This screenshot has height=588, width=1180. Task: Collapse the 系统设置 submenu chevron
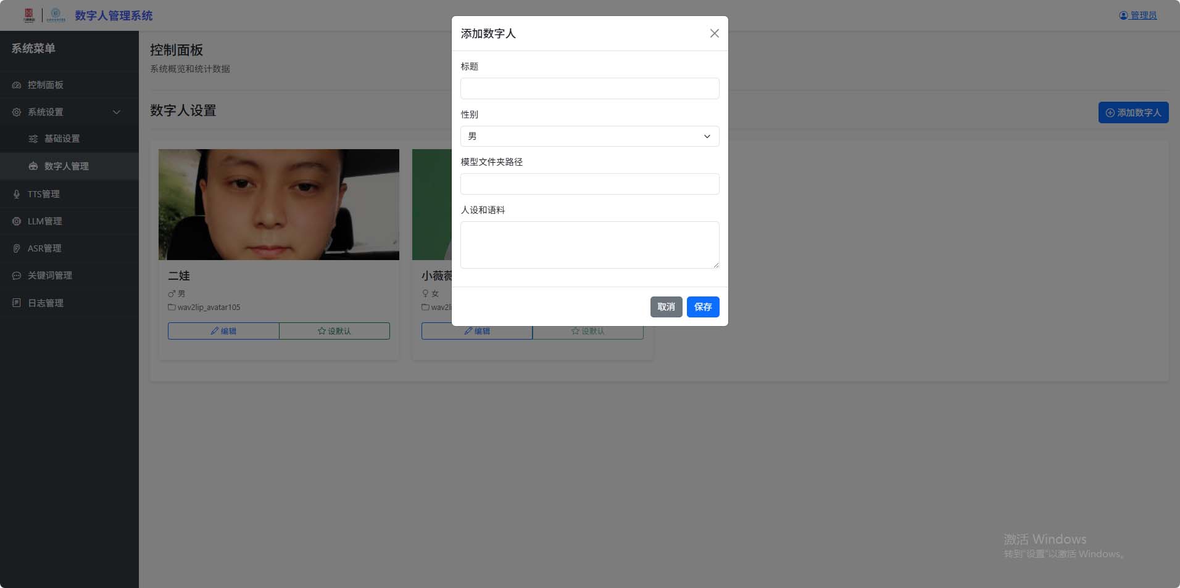117,112
